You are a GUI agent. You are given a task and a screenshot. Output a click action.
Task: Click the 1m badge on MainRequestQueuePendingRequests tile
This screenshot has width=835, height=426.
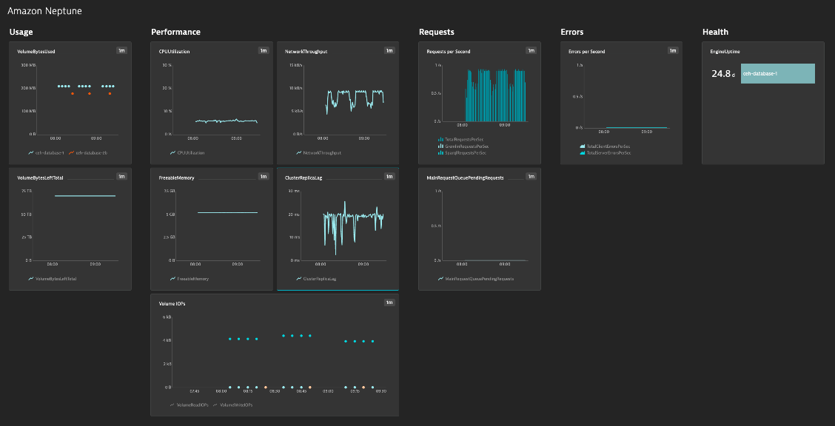(x=531, y=177)
